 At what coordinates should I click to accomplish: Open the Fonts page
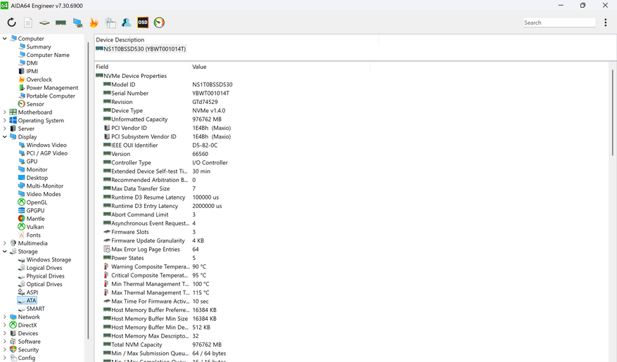pos(34,235)
